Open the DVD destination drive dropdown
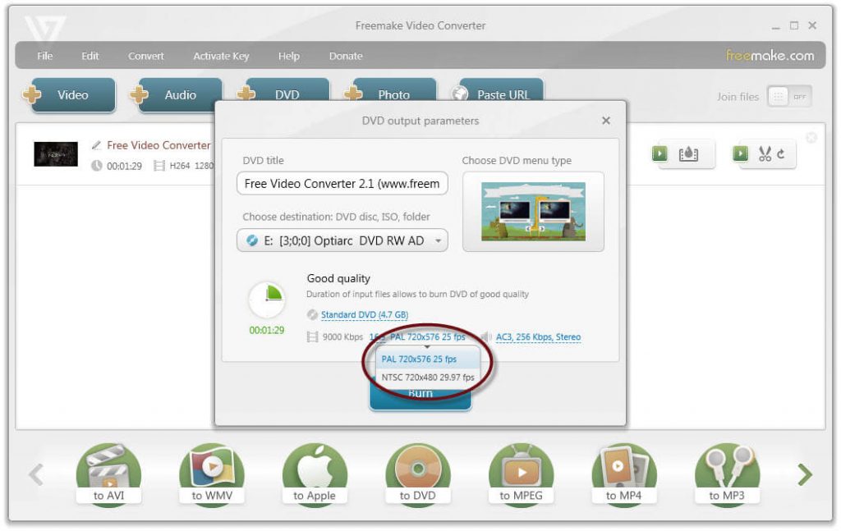Viewport: 841px width, 531px height. pyautogui.click(x=342, y=240)
